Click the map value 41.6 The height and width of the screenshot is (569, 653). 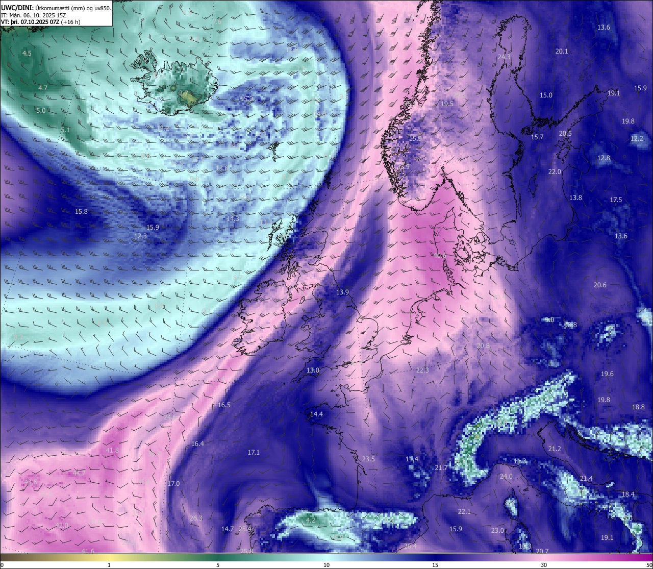click(88, 551)
